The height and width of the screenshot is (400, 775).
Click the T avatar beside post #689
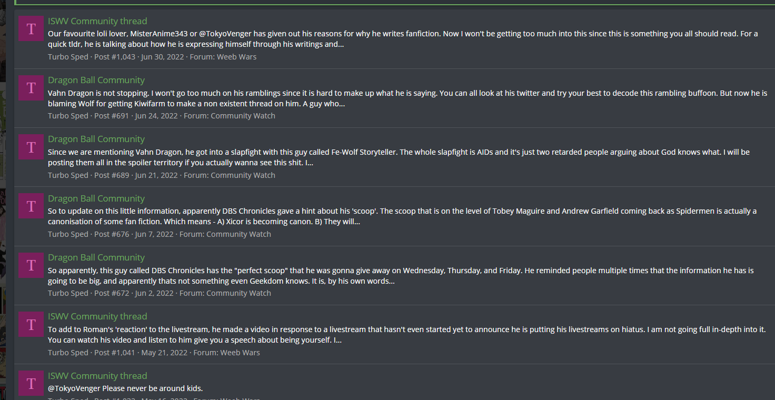(31, 147)
